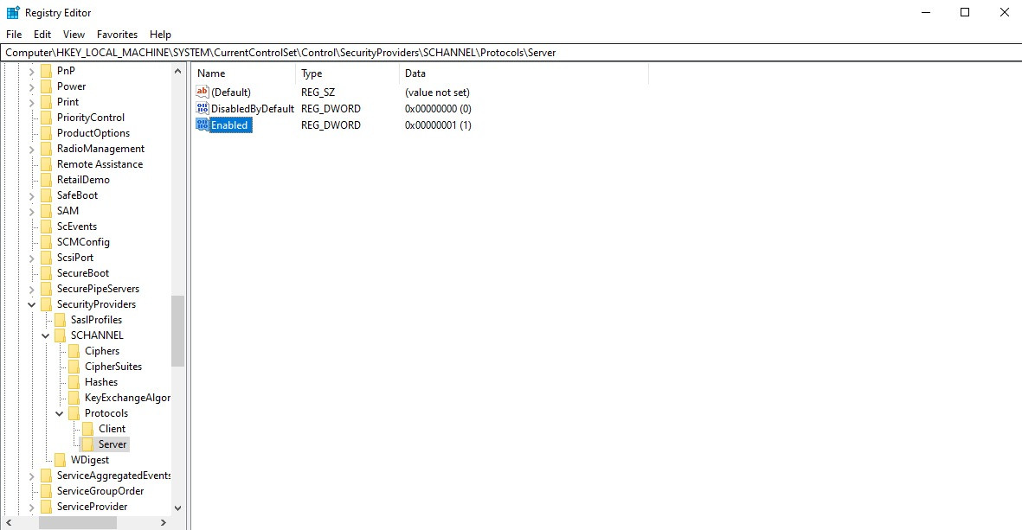Click the CipherSuites folder icon
Screen dimensions: 1022x530
coord(74,367)
